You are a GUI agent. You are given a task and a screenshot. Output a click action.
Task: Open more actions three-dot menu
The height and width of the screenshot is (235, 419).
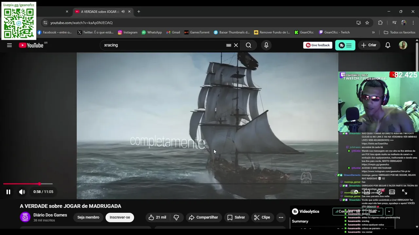coord(281,217)
